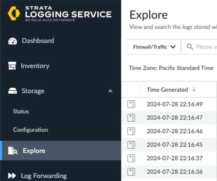Viewport: 217px width, 181px height.
Task: Open log details for 22:16:46 entry
Action: (131, 131)
